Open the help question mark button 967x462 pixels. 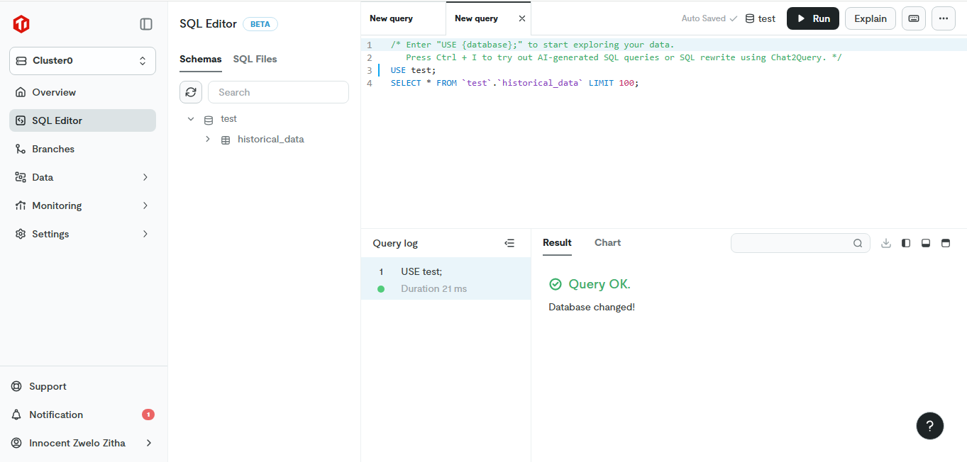tap(930, 426)
